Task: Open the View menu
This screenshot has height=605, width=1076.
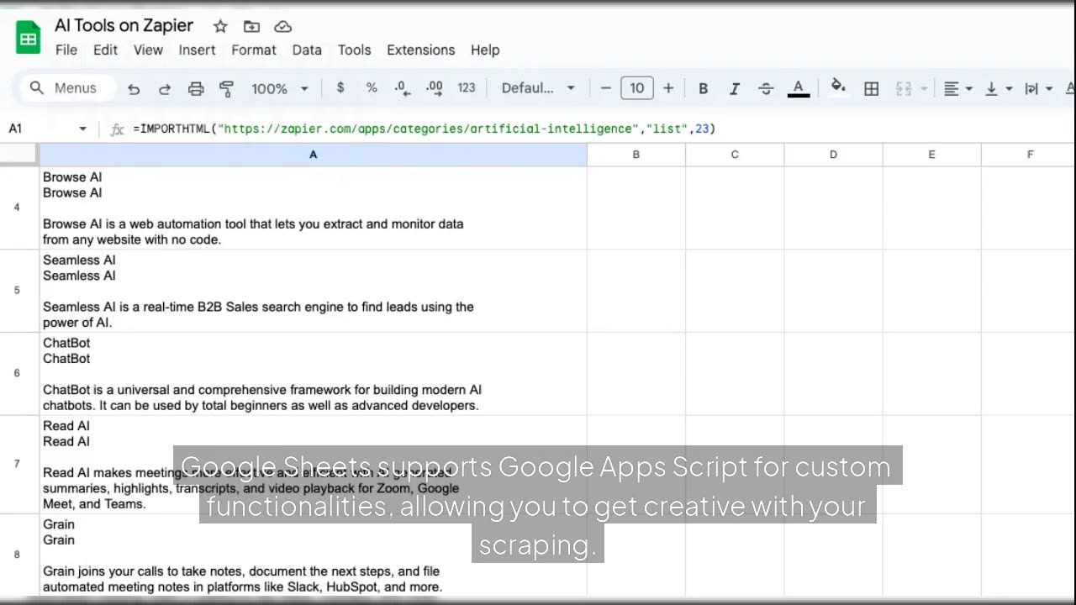Action: click(x=148, y=50)
